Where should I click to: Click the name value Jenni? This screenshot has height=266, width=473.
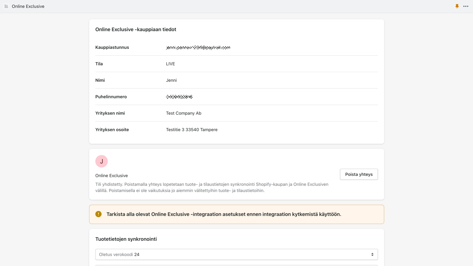(171, 80)
